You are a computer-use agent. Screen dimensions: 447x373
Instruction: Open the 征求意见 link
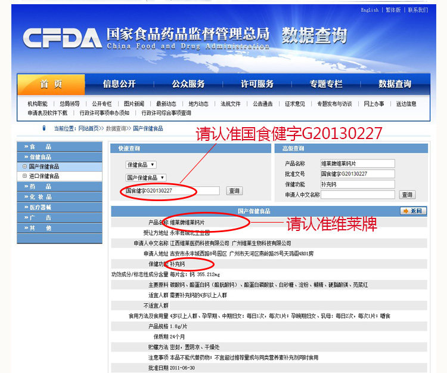295,104
